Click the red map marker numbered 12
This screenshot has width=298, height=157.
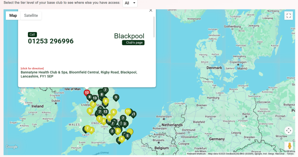point(87,93)
